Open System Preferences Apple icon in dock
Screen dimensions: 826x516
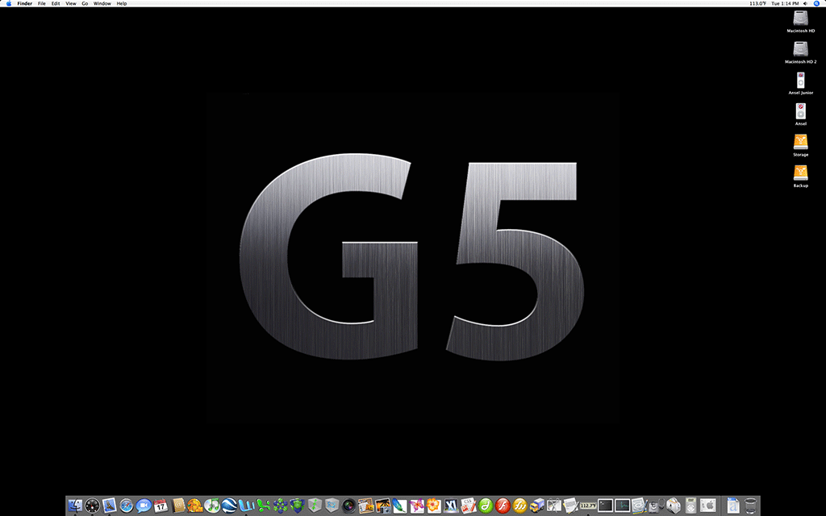pos(708,506)
